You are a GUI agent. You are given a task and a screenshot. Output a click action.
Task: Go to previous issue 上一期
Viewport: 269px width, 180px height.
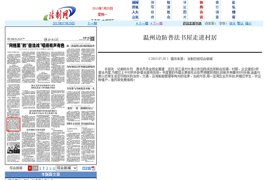(x=92, y=23)
